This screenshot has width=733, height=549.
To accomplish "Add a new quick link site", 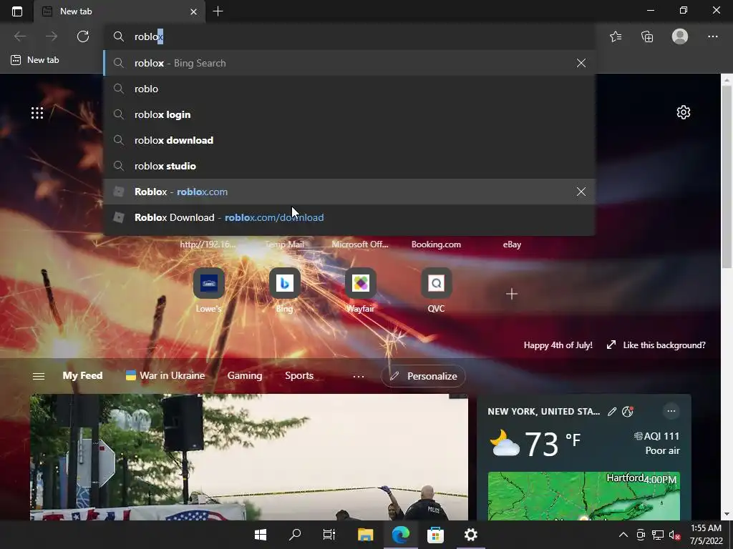I will coord(511,294).
